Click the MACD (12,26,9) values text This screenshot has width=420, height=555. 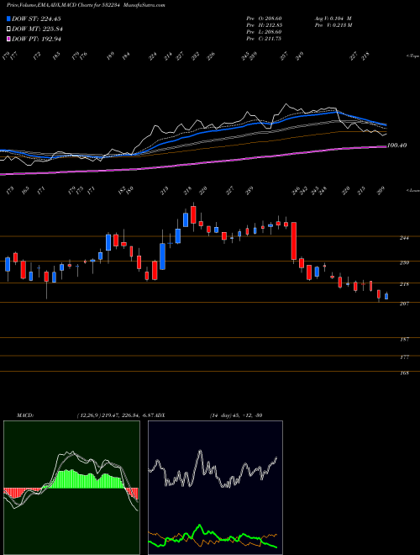[116, 415]
